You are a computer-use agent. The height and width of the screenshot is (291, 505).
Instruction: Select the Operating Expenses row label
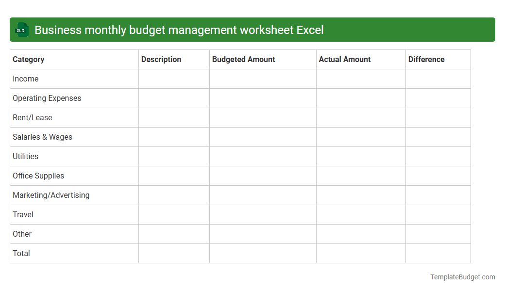[x=47, y=98]
